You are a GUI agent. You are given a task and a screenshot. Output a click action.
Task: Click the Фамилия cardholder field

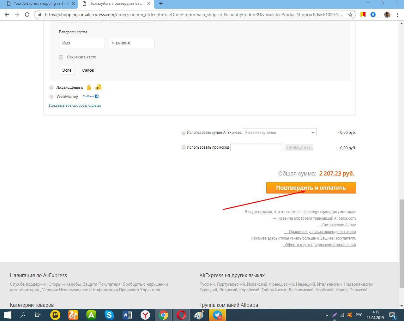pos(132,43)
